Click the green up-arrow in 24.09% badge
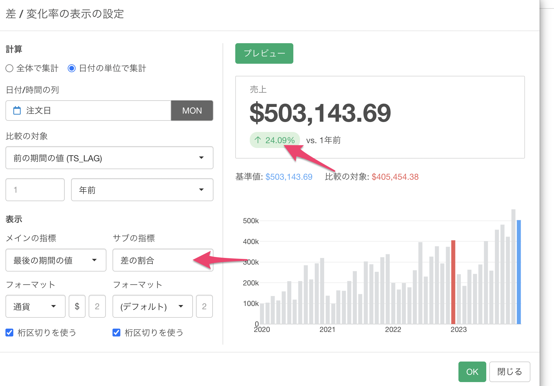The width and height of the screenshot is (554, 386). click(x=258, y=140)
